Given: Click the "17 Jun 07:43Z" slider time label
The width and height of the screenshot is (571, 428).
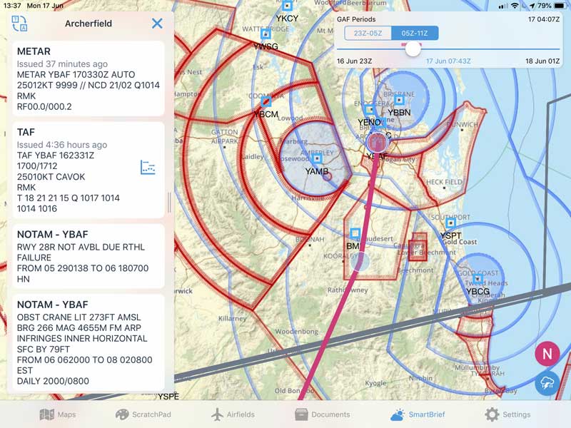Looking at the screenshot, I should (x=448, y=61).
